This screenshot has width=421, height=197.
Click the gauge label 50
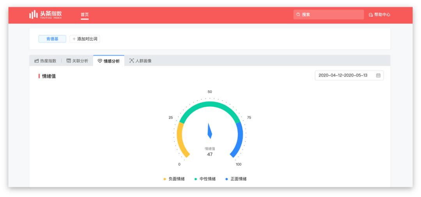pos(210,92)
